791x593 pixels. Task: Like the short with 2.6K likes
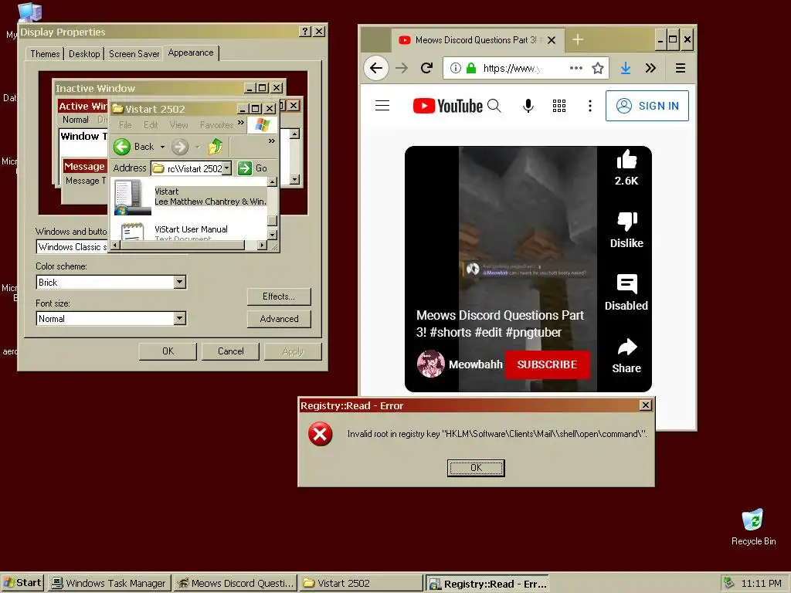pyautogui.click(x=626, y=161)
